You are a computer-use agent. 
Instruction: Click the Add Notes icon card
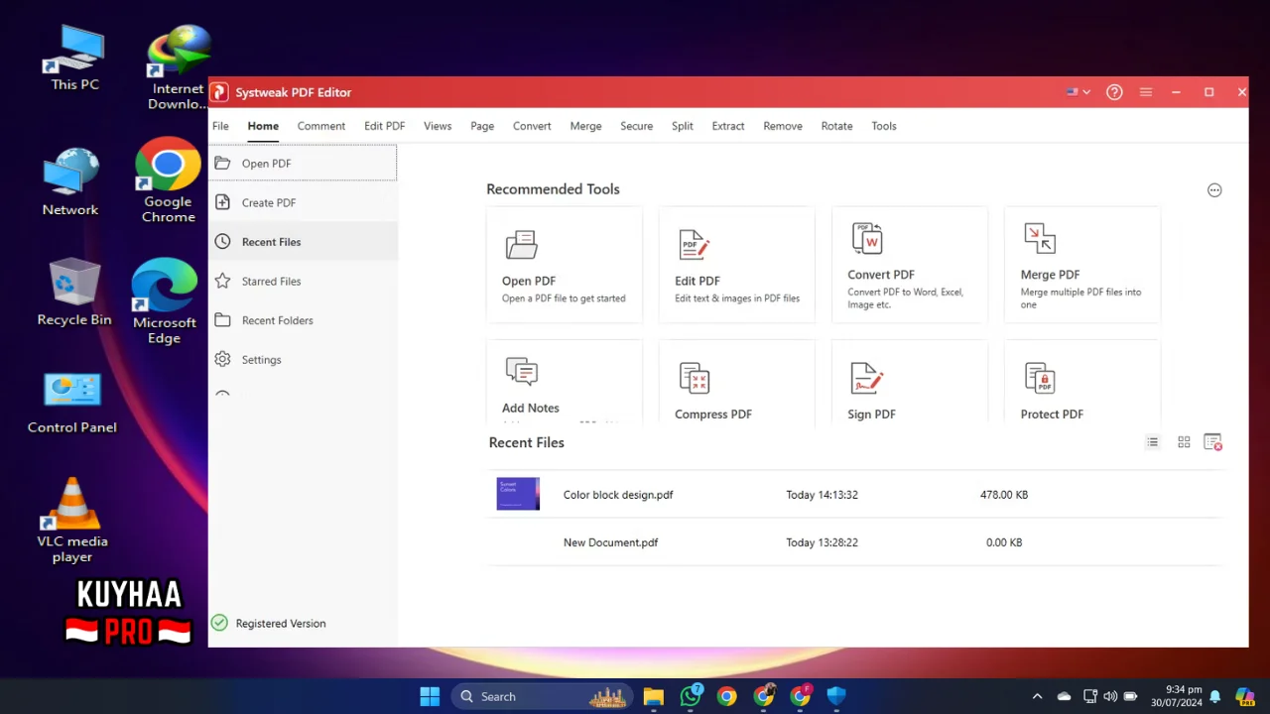(521, 372)
